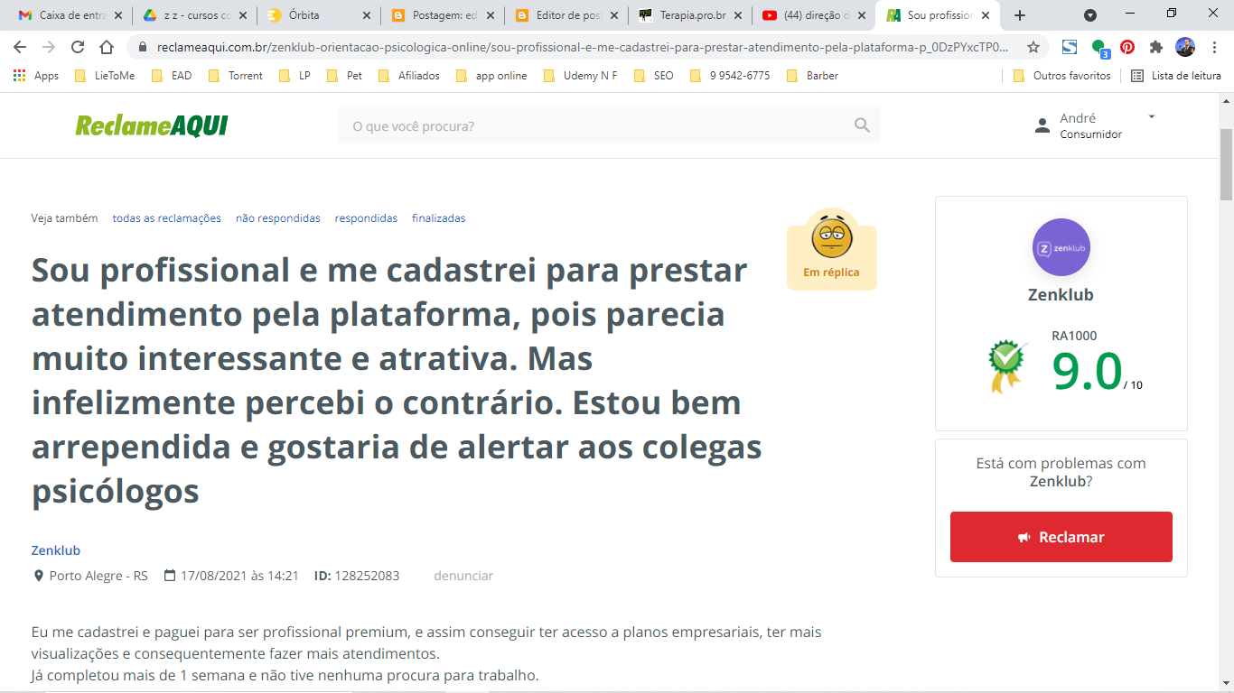1234x693 pixels.
Task: Click the browser forward arrow
Action: [x=49, y=47]
